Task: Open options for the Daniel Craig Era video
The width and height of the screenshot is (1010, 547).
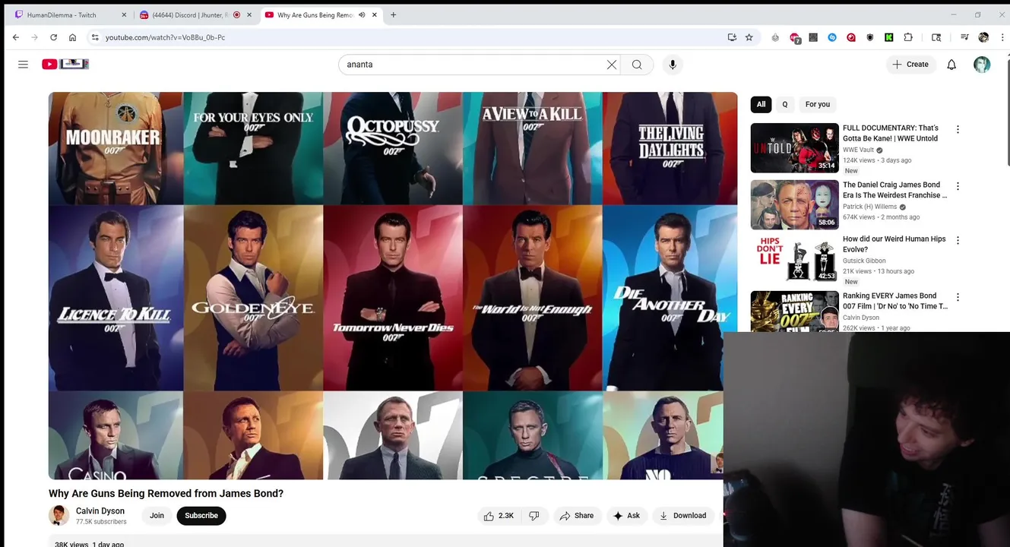Action: [x=958, y=186]
